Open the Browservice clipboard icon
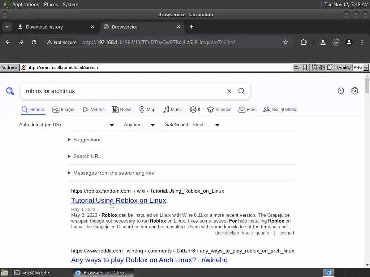 [x=330, y=67]
